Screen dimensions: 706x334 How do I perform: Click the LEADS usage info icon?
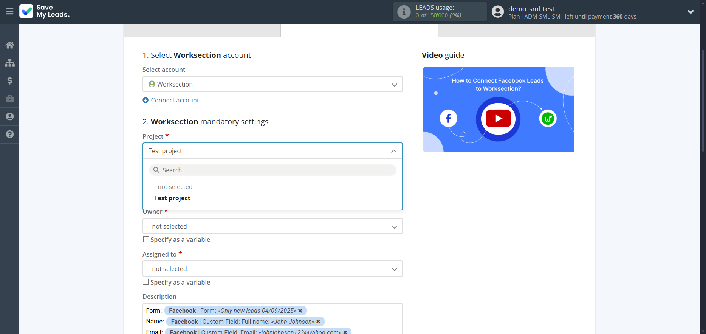click(404, 12)
